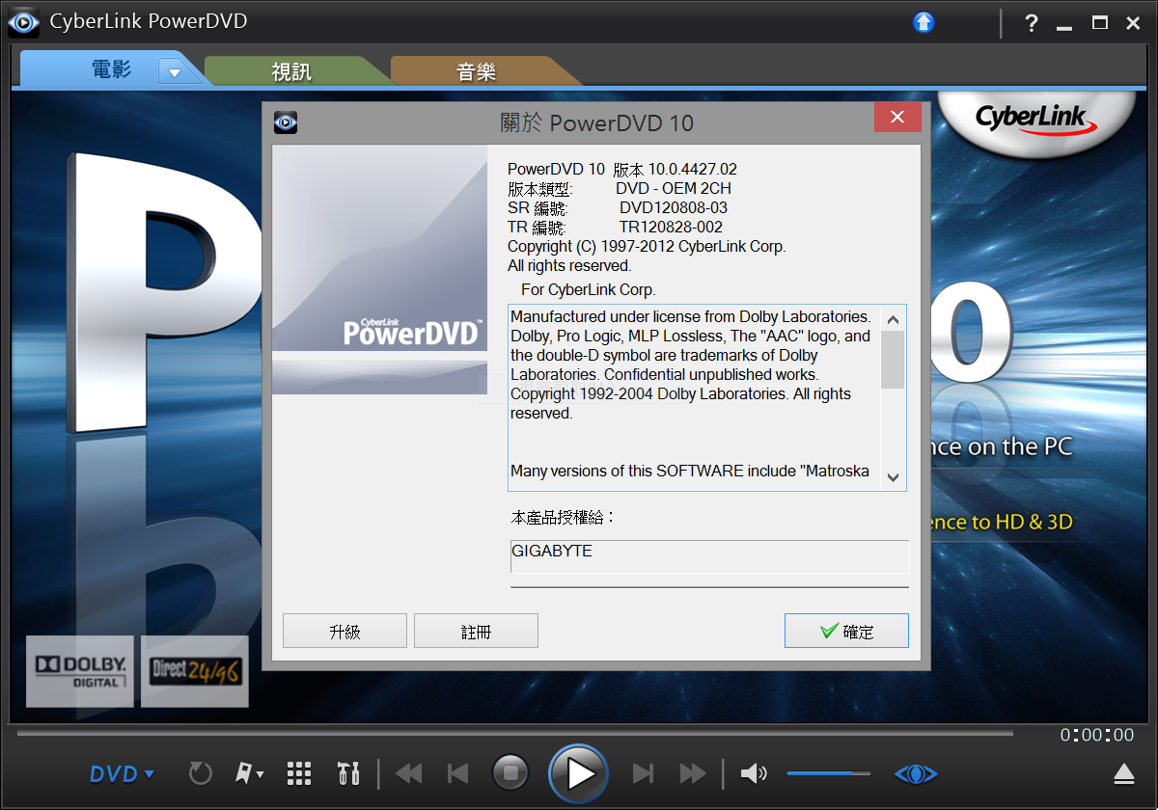Mute audio with the speaker icon
The height and width of the screenshot is (810, 1158).
[754, 773]
